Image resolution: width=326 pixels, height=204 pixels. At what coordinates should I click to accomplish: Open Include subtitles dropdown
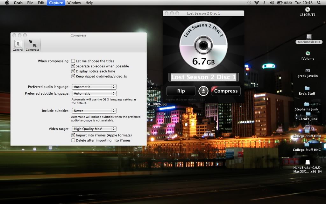94,111
